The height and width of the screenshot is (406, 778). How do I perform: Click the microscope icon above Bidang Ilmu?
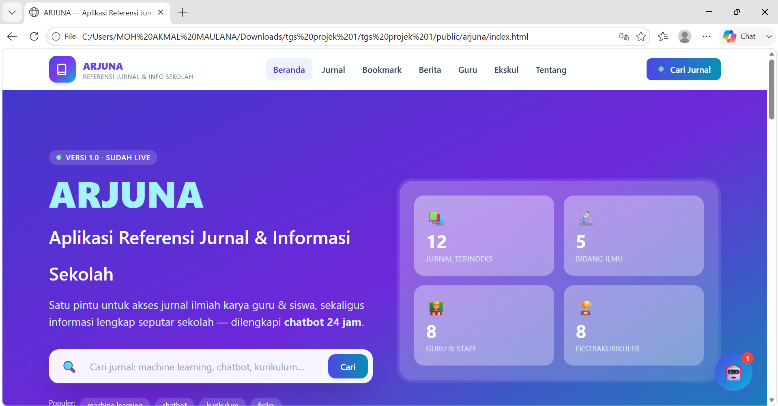pos(586,218)
